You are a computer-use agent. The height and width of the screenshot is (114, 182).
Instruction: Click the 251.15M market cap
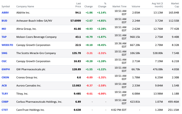[174, 110]
